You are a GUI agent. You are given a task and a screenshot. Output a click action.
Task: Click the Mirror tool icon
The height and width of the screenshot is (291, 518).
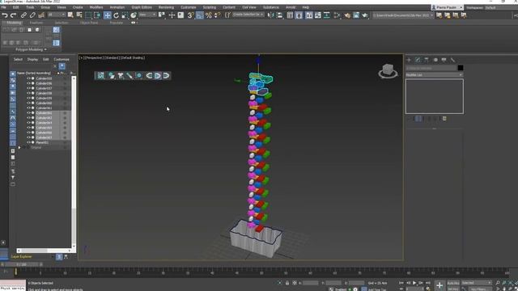[x=270, y=15]
